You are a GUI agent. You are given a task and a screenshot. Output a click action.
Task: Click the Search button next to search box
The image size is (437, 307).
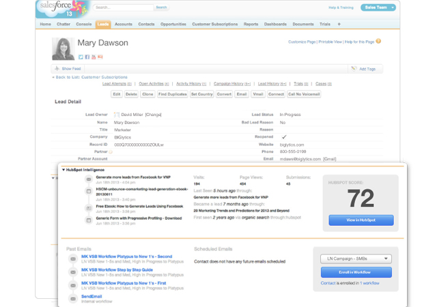point(161,8)
